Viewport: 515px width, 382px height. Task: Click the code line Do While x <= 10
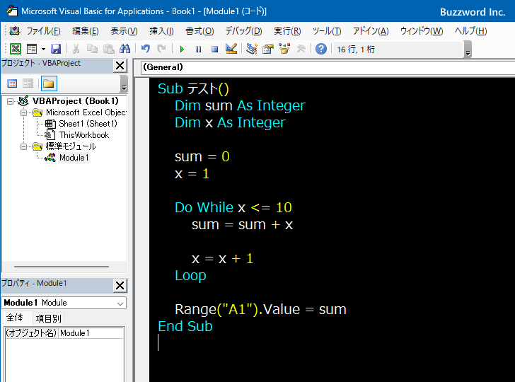(x=233, y=207)
